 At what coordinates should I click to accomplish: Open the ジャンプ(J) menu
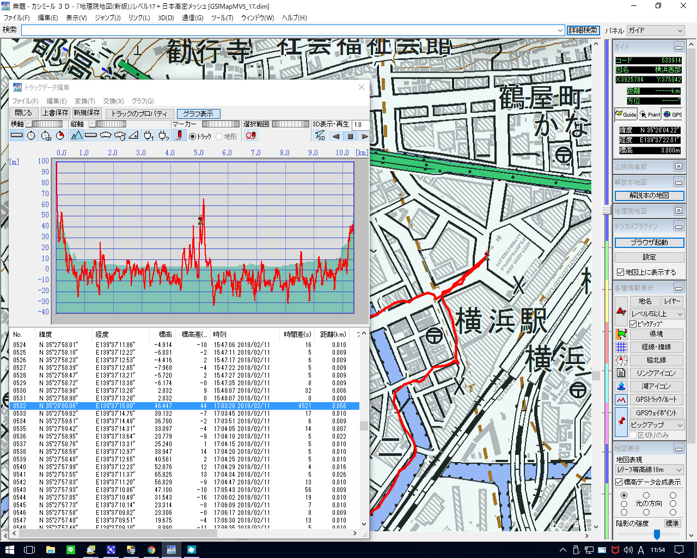pos(107,17)
